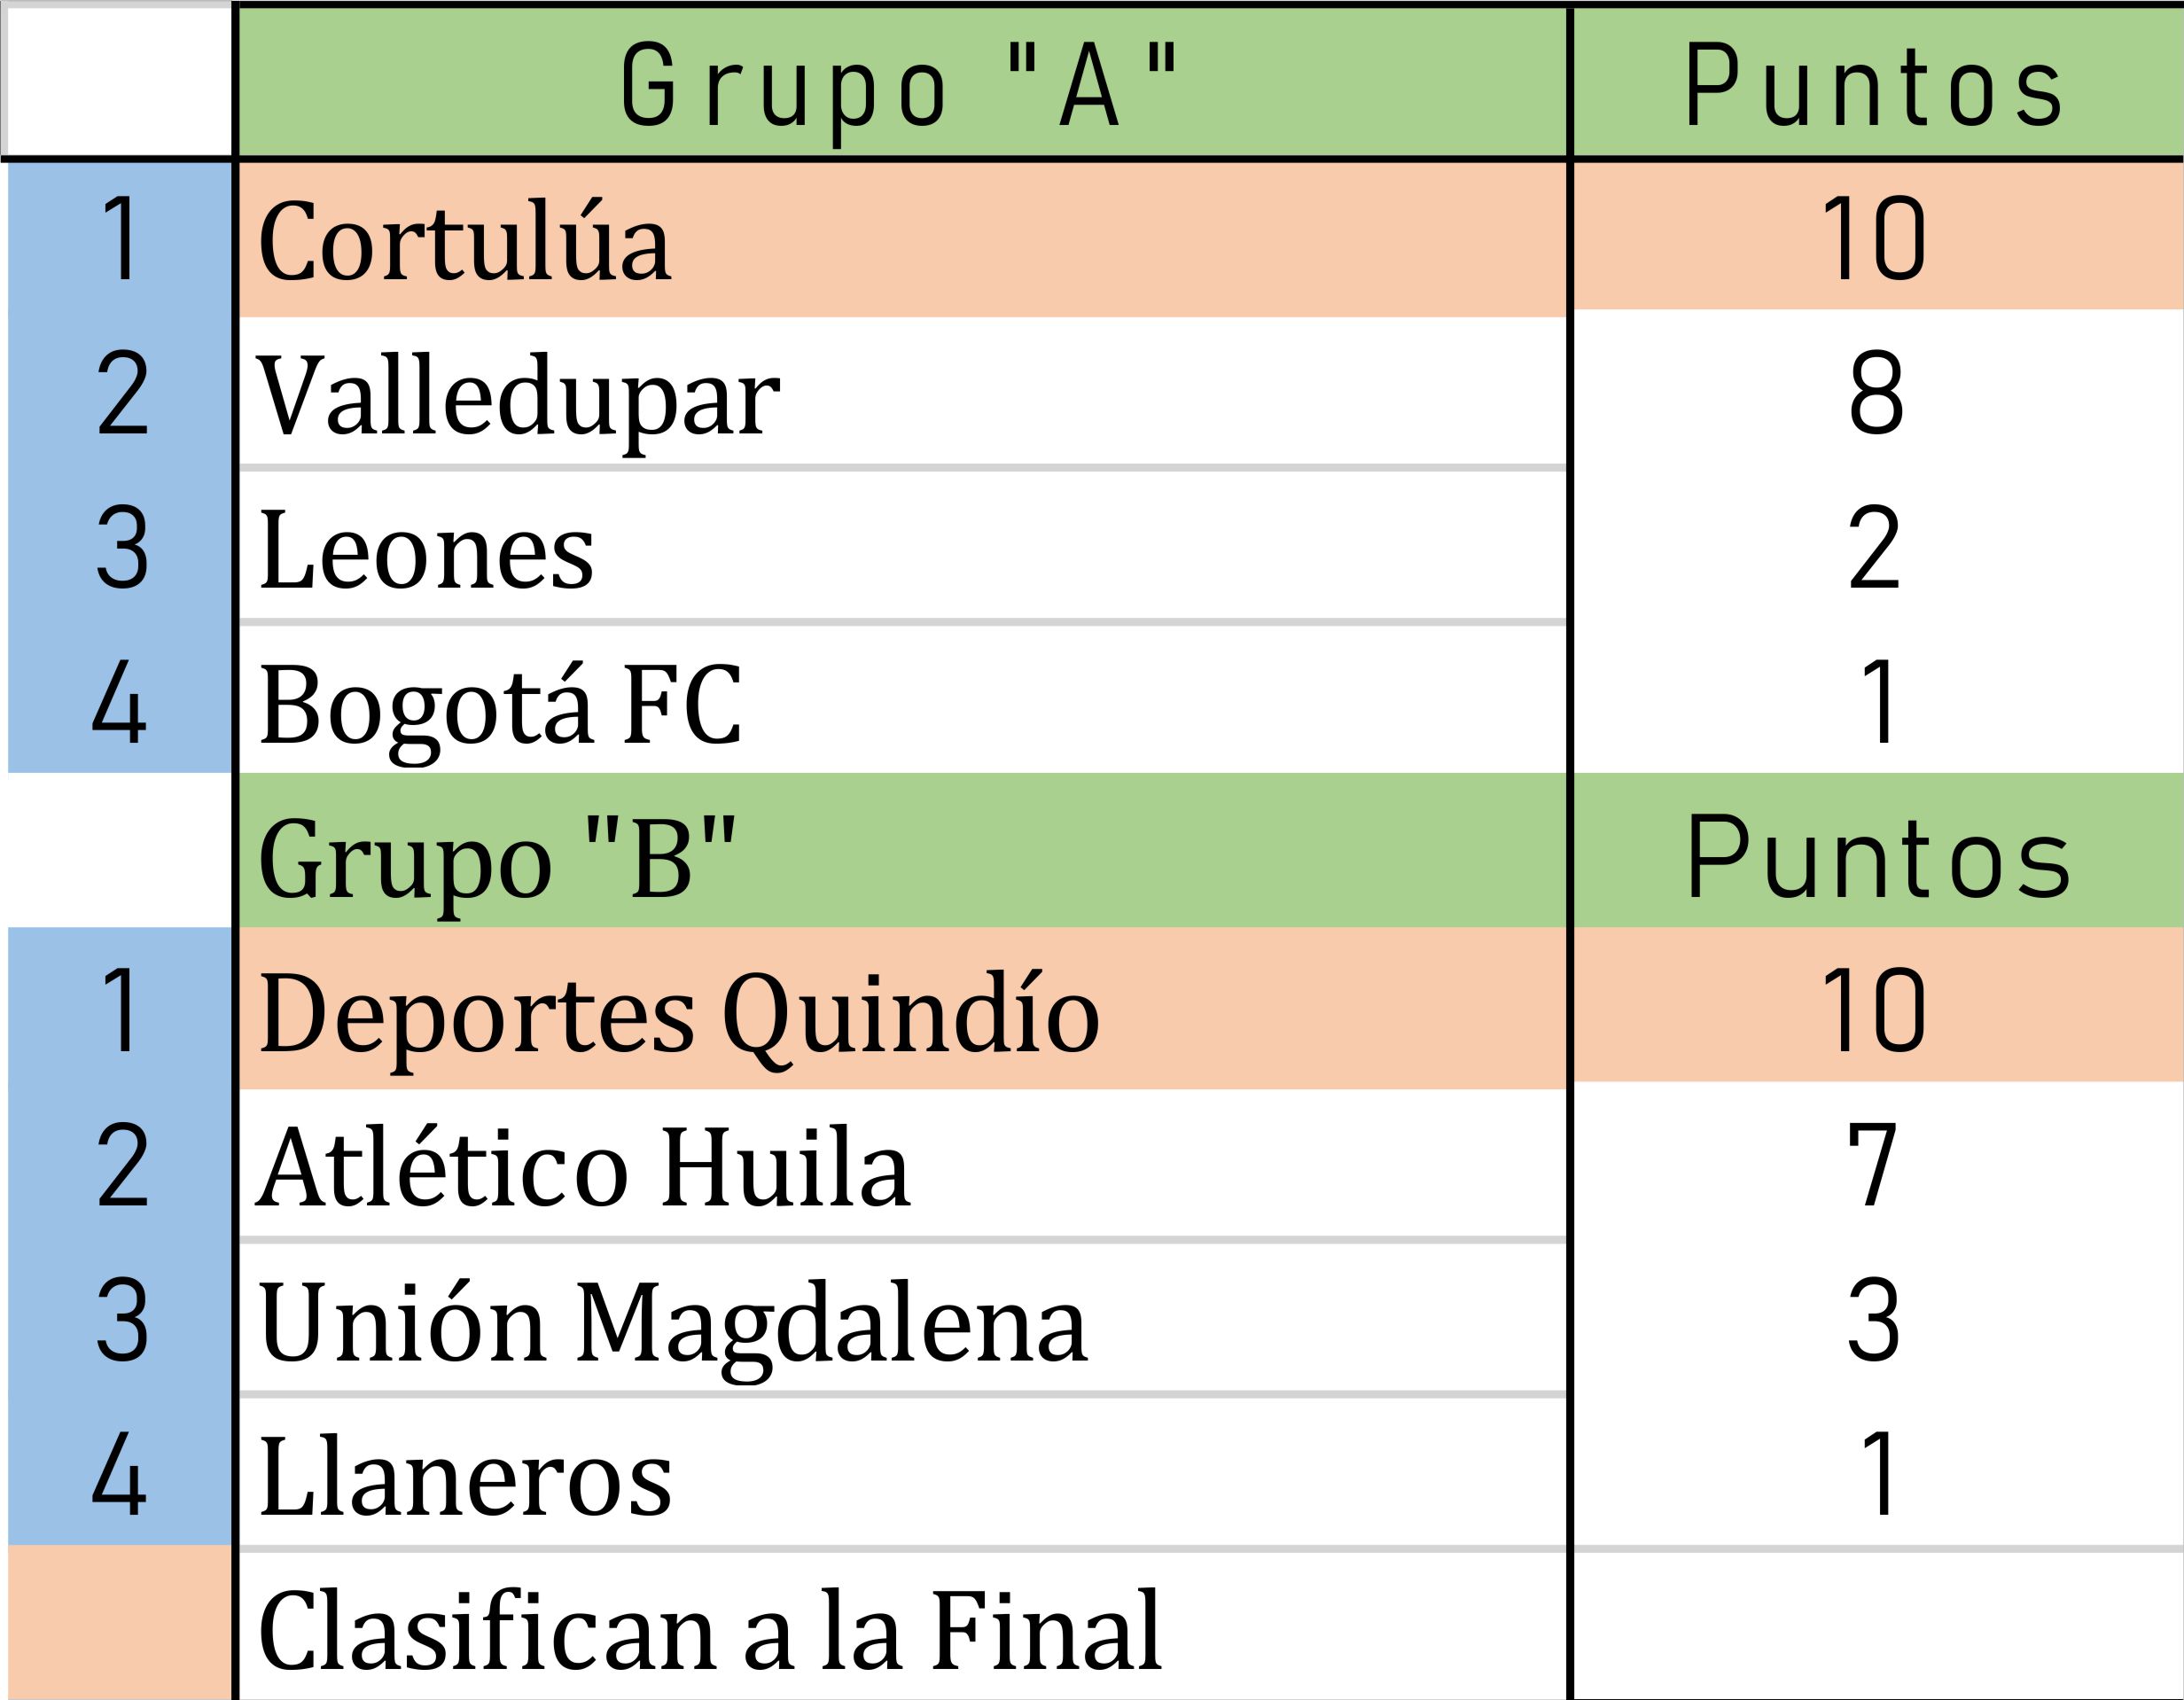Select Cortulúa's 10 points cell
Image resolution: width=2184 pixels, height=1700 pixels.
[x=1873, y=238]
